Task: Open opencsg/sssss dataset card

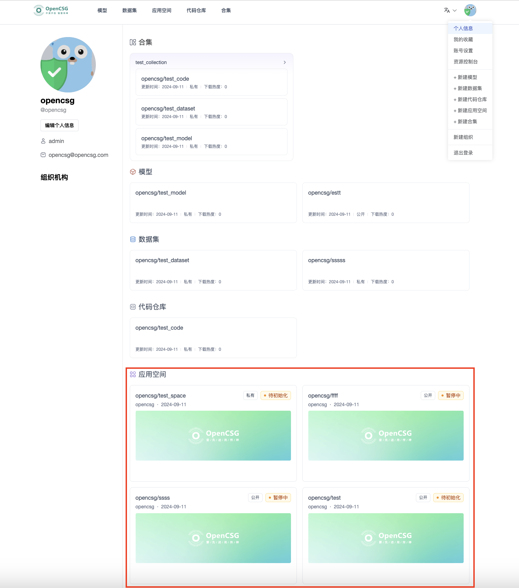Action: (385, 270)
